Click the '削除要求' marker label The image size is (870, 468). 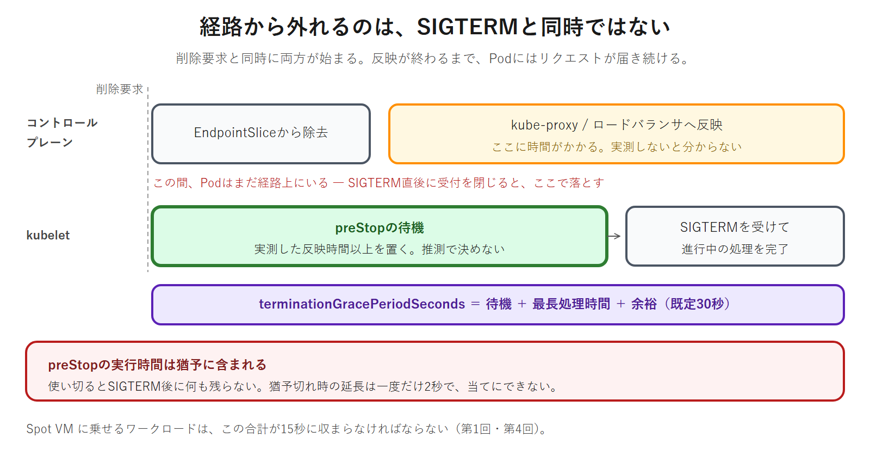pyautogui.click(x=120, y=89)
